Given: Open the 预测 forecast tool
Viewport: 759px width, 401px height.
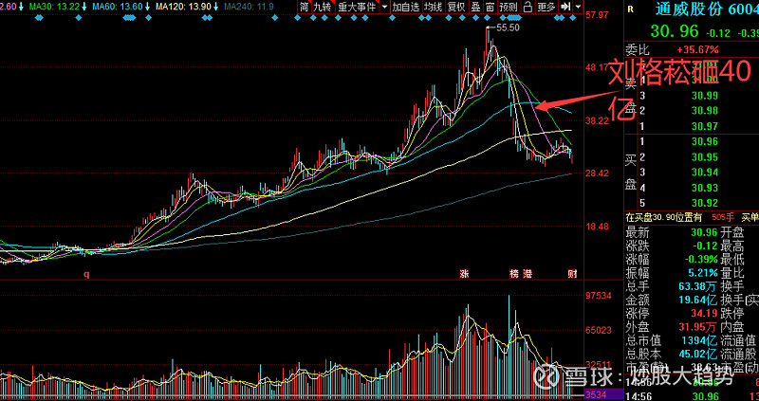Looking at the screenshot, I should point(509,7).
